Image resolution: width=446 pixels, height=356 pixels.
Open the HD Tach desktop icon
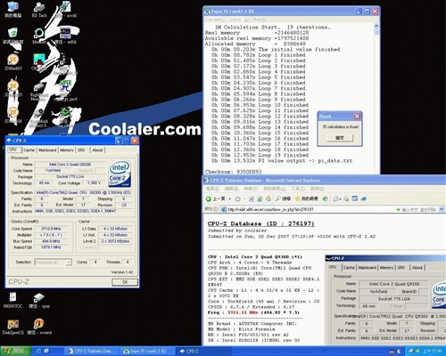tap(39, 9)
